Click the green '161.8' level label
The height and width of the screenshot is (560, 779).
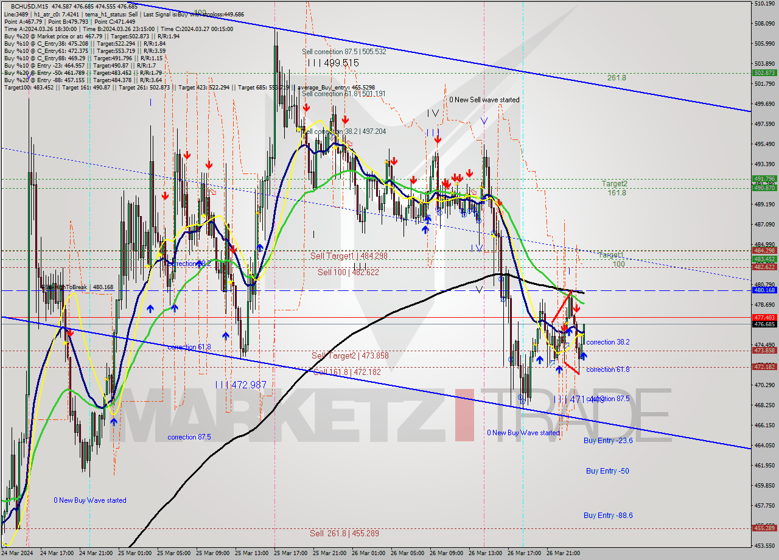click(617, 193)
